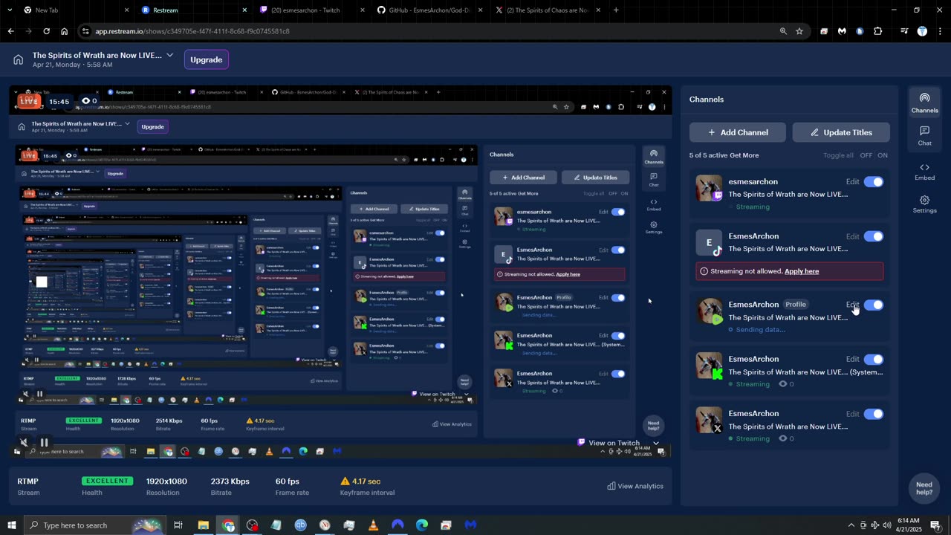Open the Malwarebytes browser extension
The width and height of the screenshot is (951, 535).
pyautogui.click(x=842, y=31)
